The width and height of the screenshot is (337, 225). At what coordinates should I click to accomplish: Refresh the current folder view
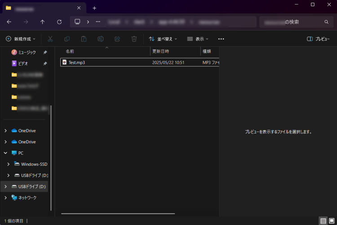(59, 22)
